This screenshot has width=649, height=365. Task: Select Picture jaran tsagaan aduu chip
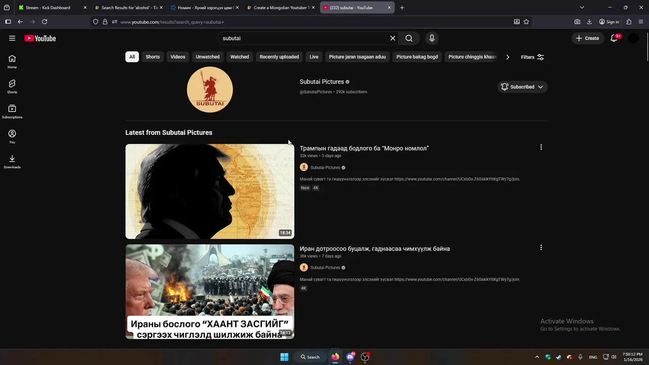(357, 57)
